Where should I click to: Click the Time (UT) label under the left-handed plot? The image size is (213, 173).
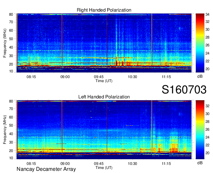[104, 168]
